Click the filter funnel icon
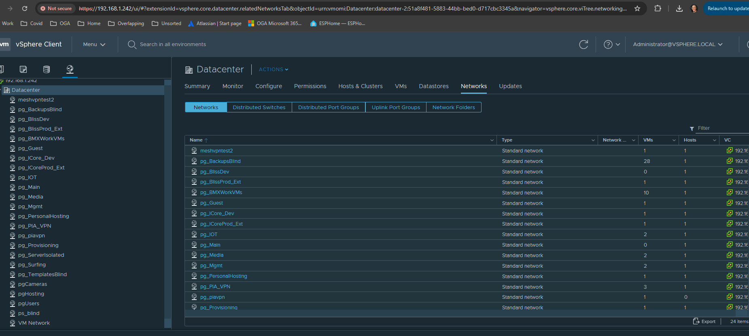 [x=692, y=129]
